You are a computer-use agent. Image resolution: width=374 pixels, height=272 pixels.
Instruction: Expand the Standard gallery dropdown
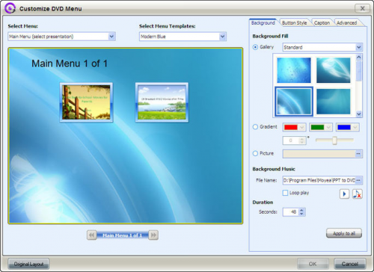point(359,47)
